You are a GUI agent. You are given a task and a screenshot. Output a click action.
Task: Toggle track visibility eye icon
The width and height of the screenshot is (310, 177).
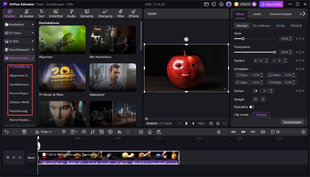(14, 157)
